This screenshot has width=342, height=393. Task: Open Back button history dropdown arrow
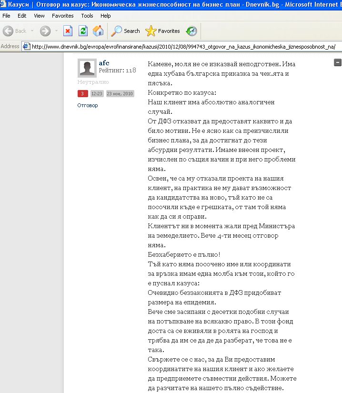point(32,31)
